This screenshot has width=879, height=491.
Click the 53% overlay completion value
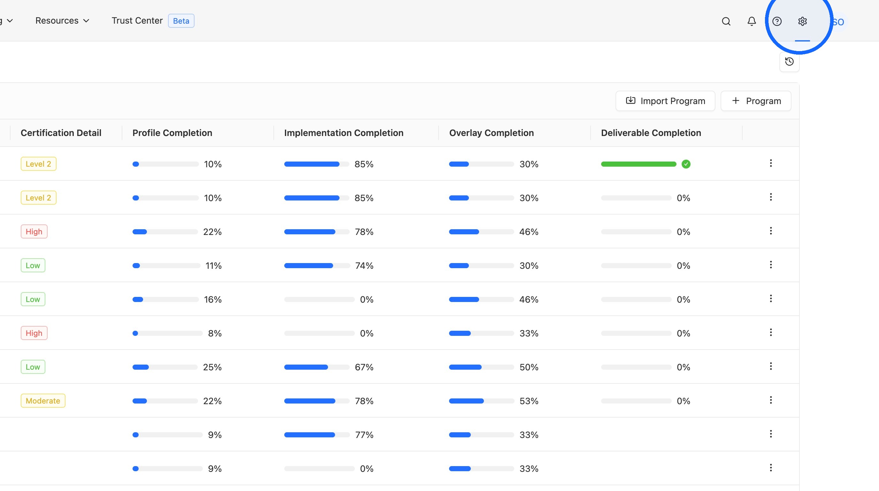[x=529, y=401]
